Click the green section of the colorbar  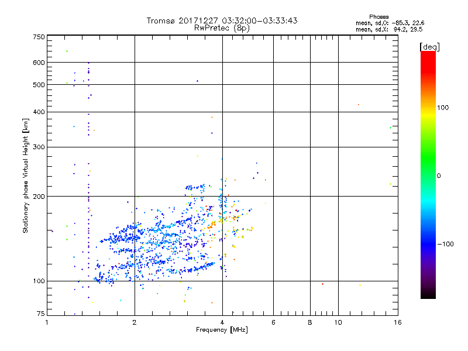[x=428, y=158]
